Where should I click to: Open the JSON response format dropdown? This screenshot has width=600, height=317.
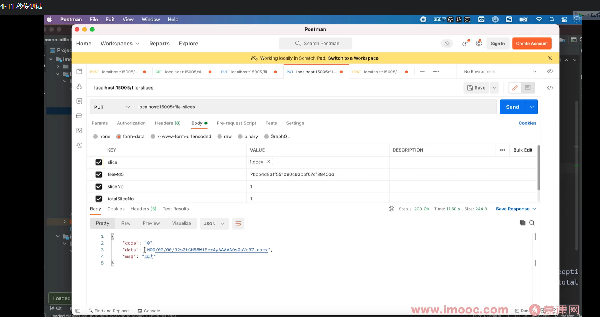click(214, 224)
